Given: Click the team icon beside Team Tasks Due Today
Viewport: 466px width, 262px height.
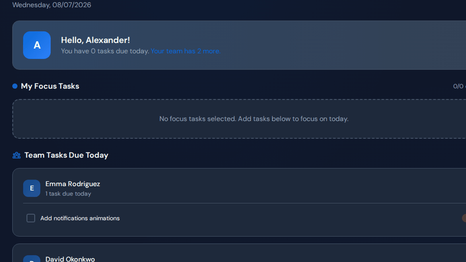Looking at the screenshot, I should pos(16,155).
